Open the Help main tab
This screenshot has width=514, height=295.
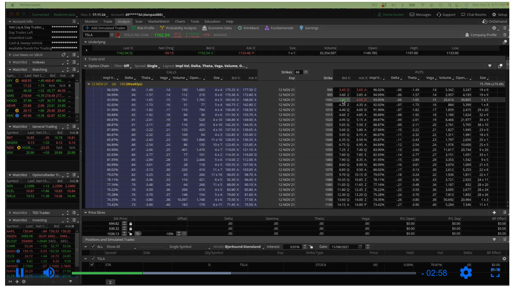tap(229, 21)
